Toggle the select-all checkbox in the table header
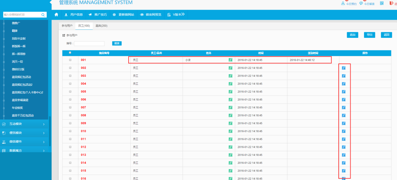This screenshot has width=397, height=180. (x=70, y=53)
